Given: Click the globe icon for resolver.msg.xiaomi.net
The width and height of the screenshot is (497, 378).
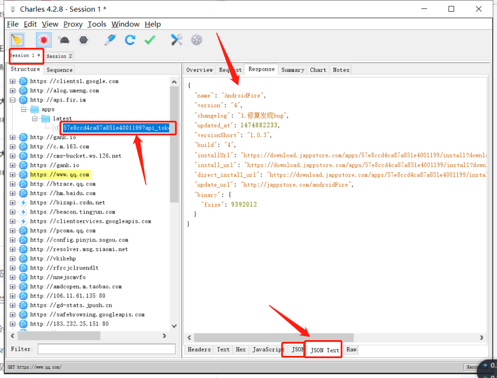Looking at the screenshot, I should [23, 249].
